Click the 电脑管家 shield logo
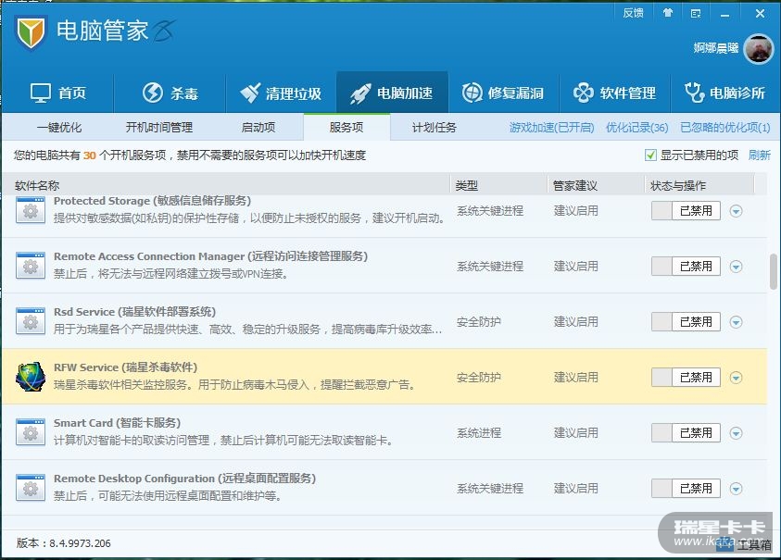The height and width of the screenshot is (560, 781). pyautogui.click(x=31, y=32)
